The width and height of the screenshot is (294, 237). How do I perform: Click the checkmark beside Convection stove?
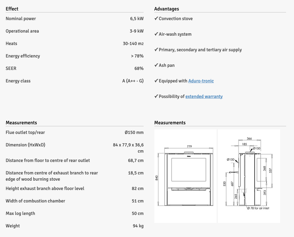pyautogui.click(x=156, y=19)
